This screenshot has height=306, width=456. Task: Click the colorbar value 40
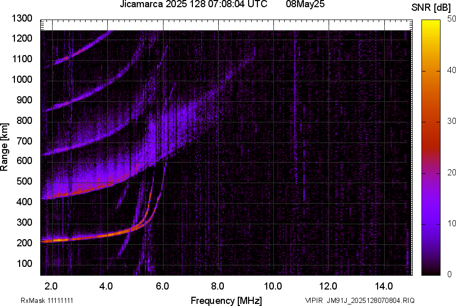[x=451, y=70]
